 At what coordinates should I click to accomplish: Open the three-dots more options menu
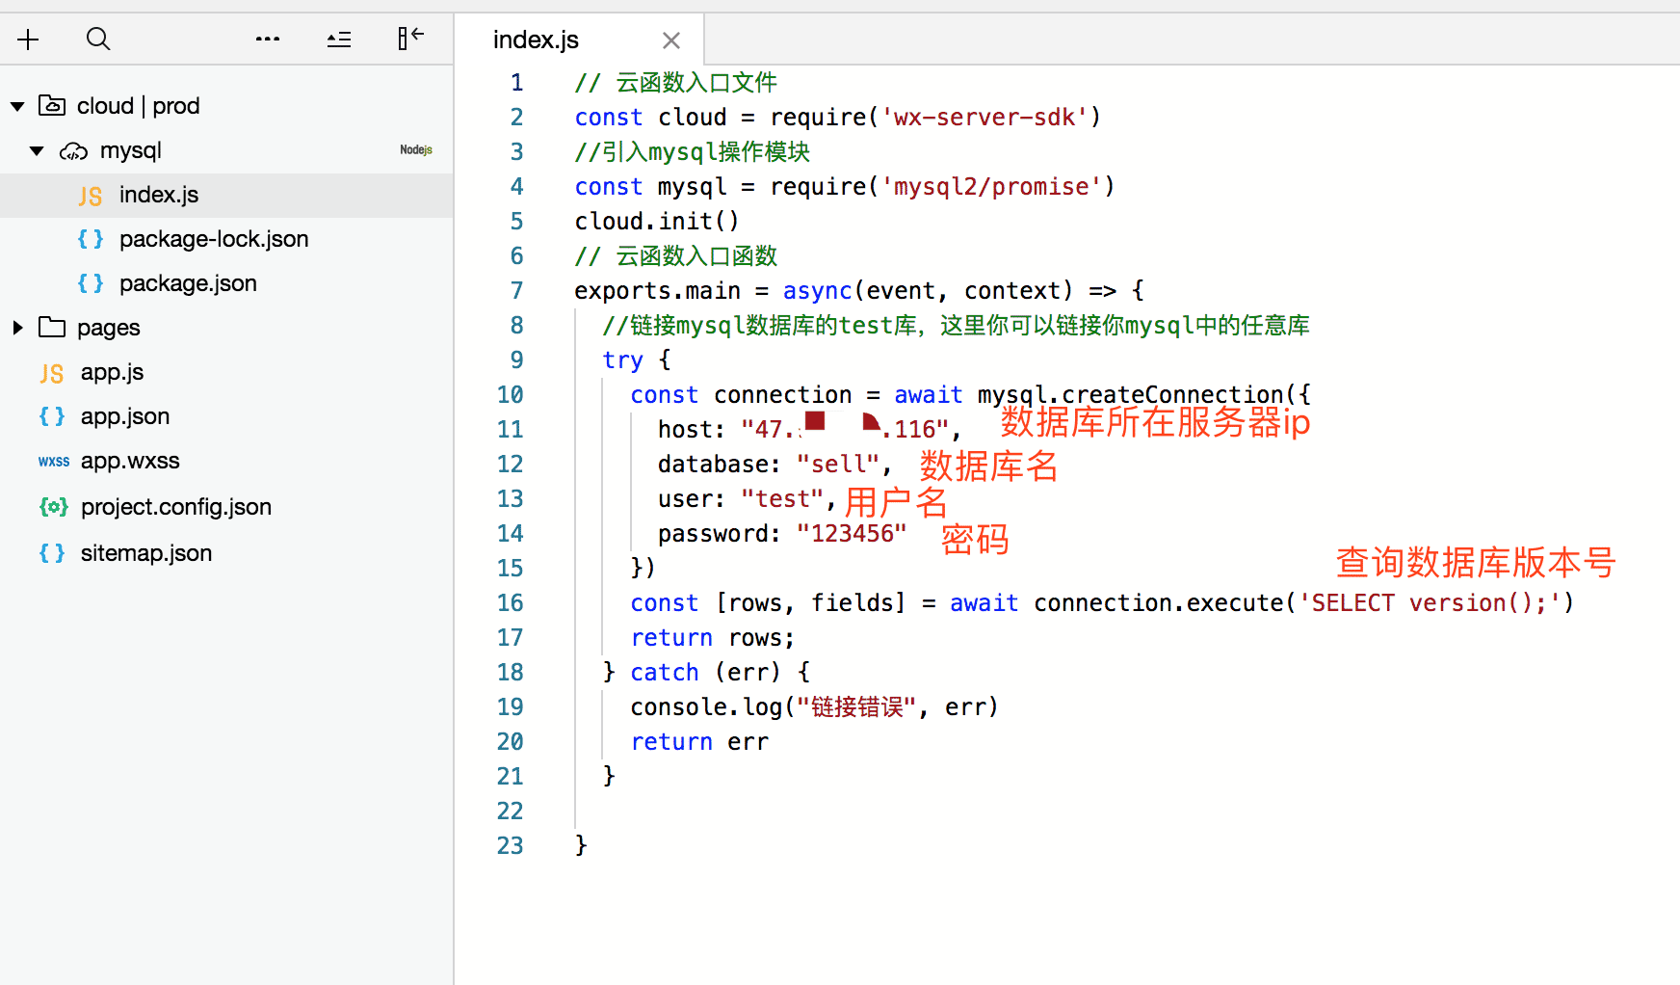point(268,40)
